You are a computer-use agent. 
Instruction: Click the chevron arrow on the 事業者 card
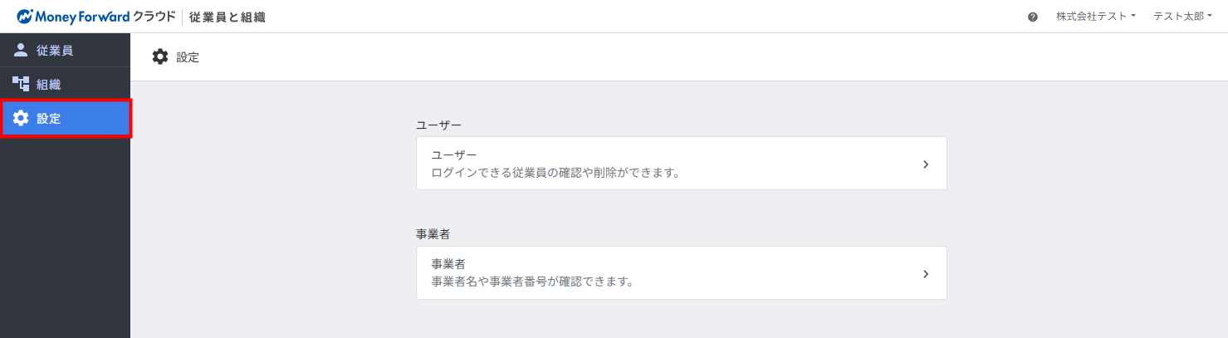point(926,274)
